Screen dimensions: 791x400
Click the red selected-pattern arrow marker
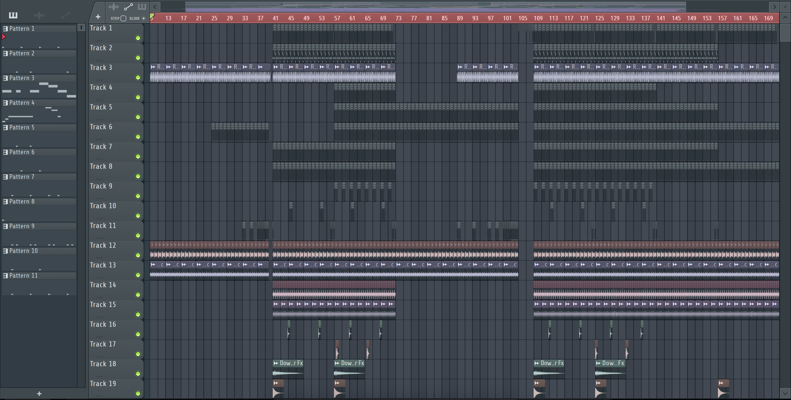point(4,37)
